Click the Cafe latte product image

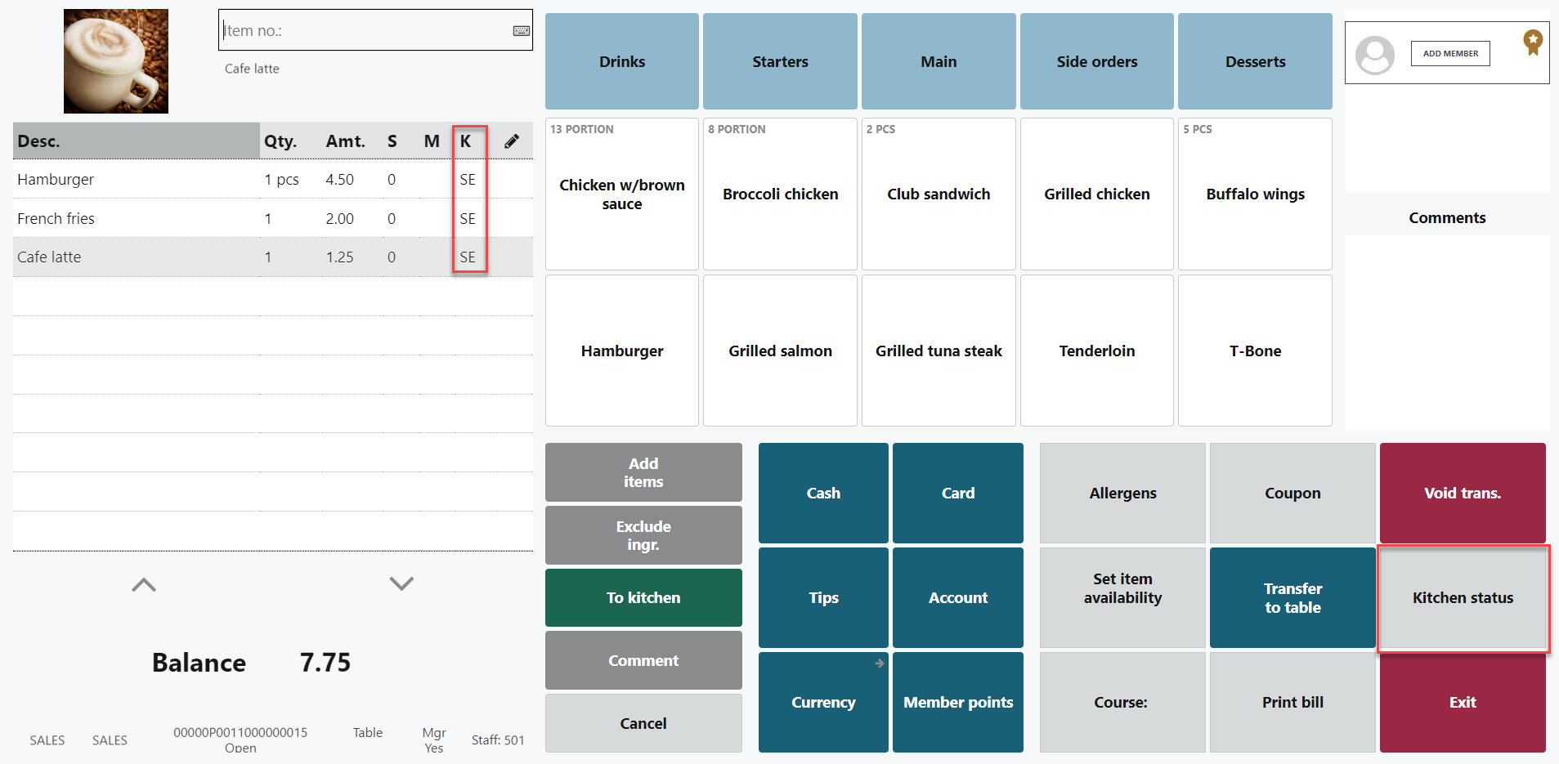(116, 61)
